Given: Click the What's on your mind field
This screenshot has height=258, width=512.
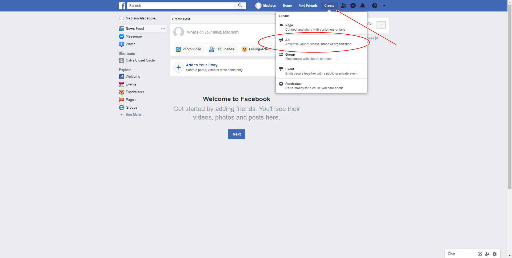Looking at the screenshot, I should pos(213,32).
